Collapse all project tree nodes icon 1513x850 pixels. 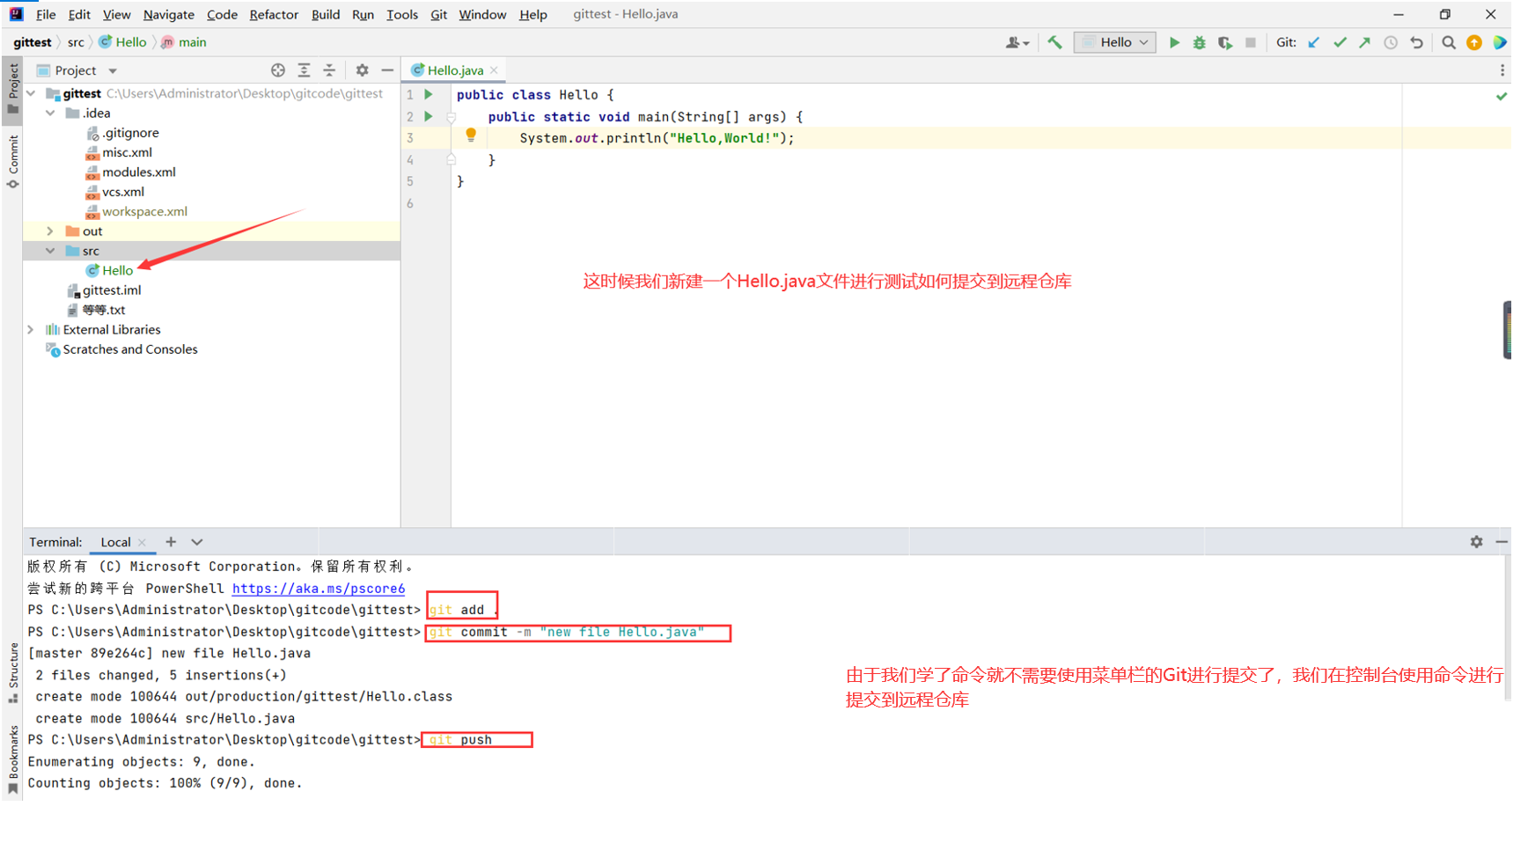point(329,70)
